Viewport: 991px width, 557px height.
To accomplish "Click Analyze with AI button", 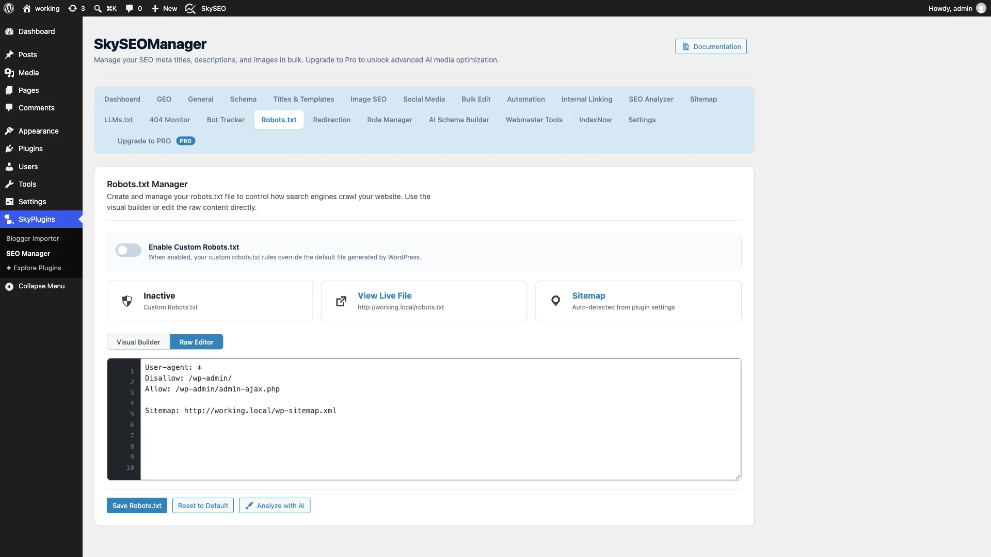I will [x=275, y=505].
